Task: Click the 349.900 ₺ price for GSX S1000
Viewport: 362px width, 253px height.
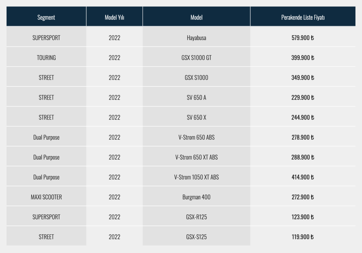Action: click(x=303, y=78)
